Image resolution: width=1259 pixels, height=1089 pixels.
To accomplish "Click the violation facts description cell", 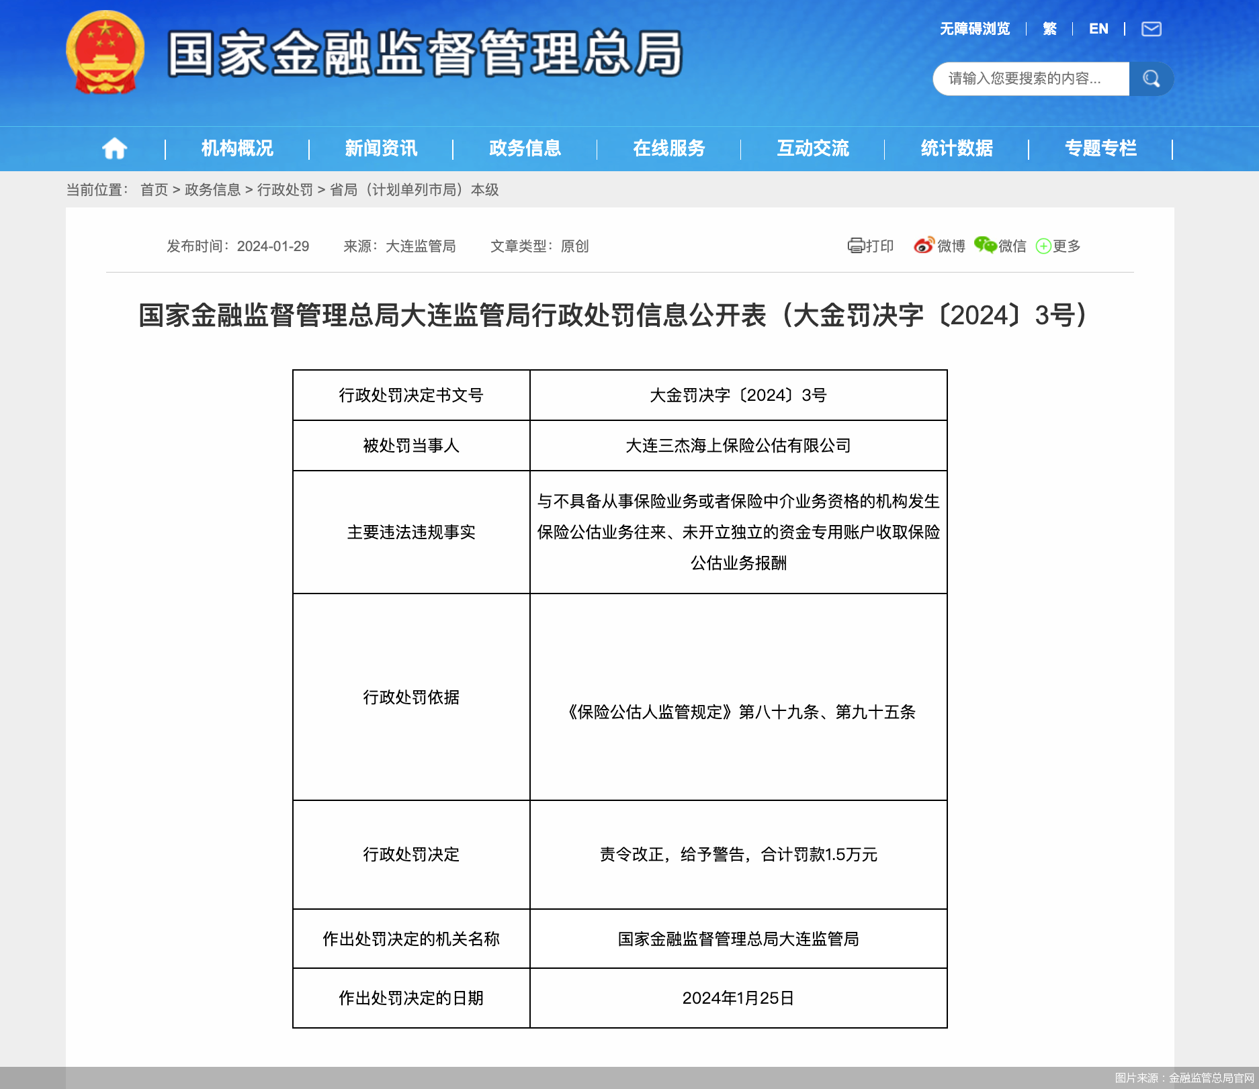I will click(738, 532).
